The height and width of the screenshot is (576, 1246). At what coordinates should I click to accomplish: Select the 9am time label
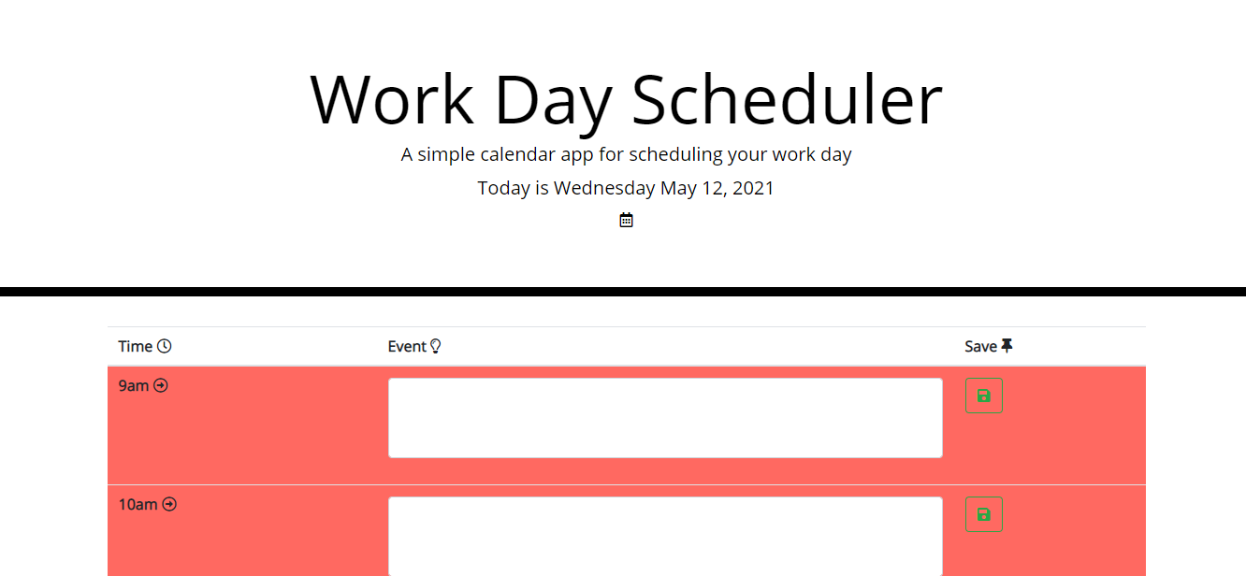[x=134, y=385]
